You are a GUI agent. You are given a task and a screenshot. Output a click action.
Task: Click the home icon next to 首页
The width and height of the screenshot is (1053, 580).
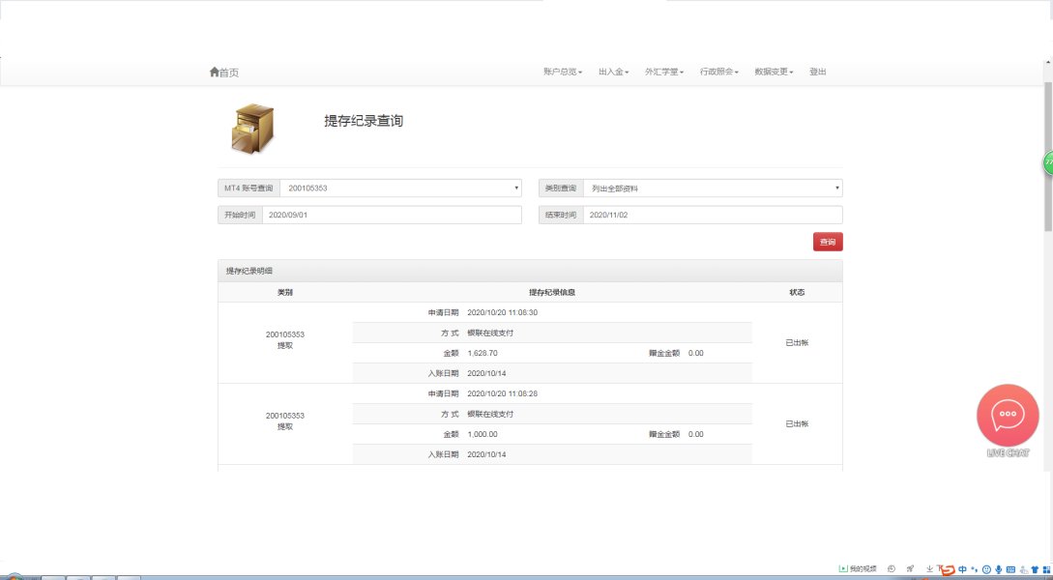[x=214, y=72]
